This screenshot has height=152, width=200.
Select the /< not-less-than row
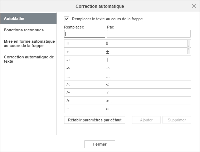[128, 84]
